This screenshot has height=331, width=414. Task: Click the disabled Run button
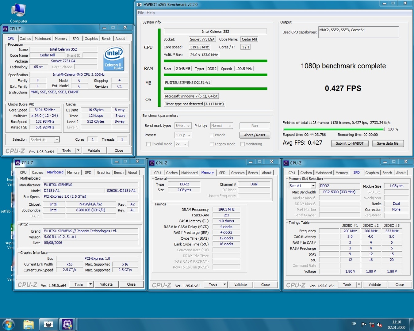(255, 126)
